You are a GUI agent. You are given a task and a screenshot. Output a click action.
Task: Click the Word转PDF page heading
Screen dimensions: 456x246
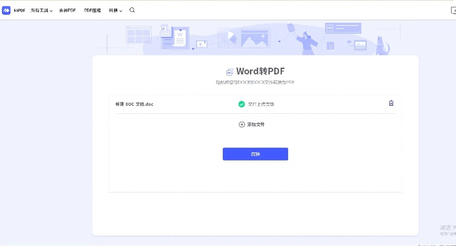[260, 71]
